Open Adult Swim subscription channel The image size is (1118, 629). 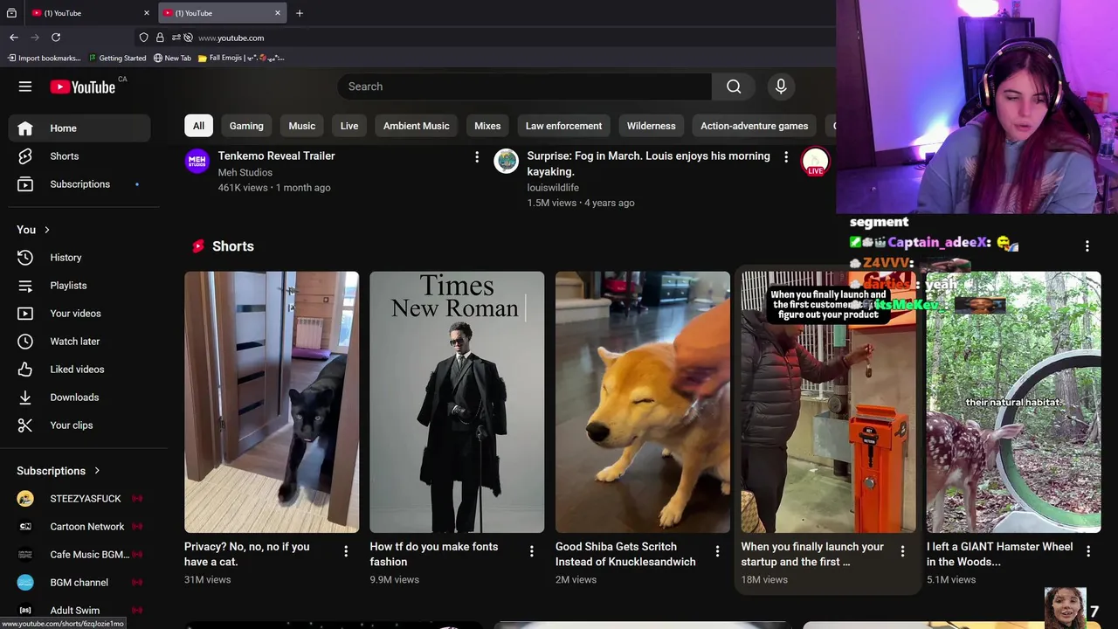click(79, 611)
